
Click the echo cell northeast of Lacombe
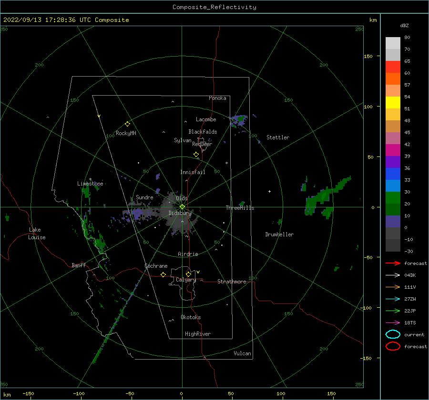pos(239,120)
